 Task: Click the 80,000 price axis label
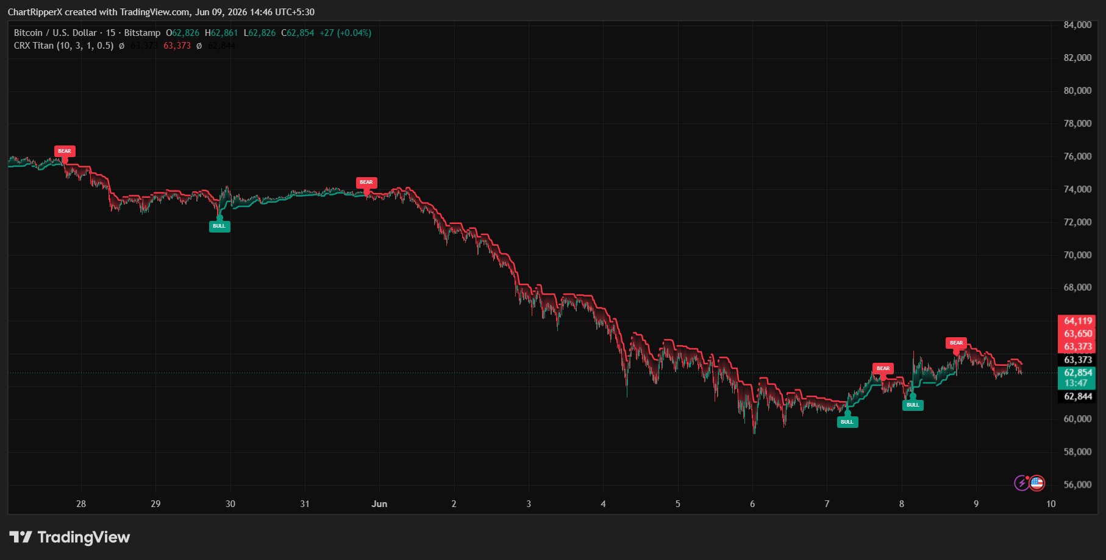pos(1077,91)
